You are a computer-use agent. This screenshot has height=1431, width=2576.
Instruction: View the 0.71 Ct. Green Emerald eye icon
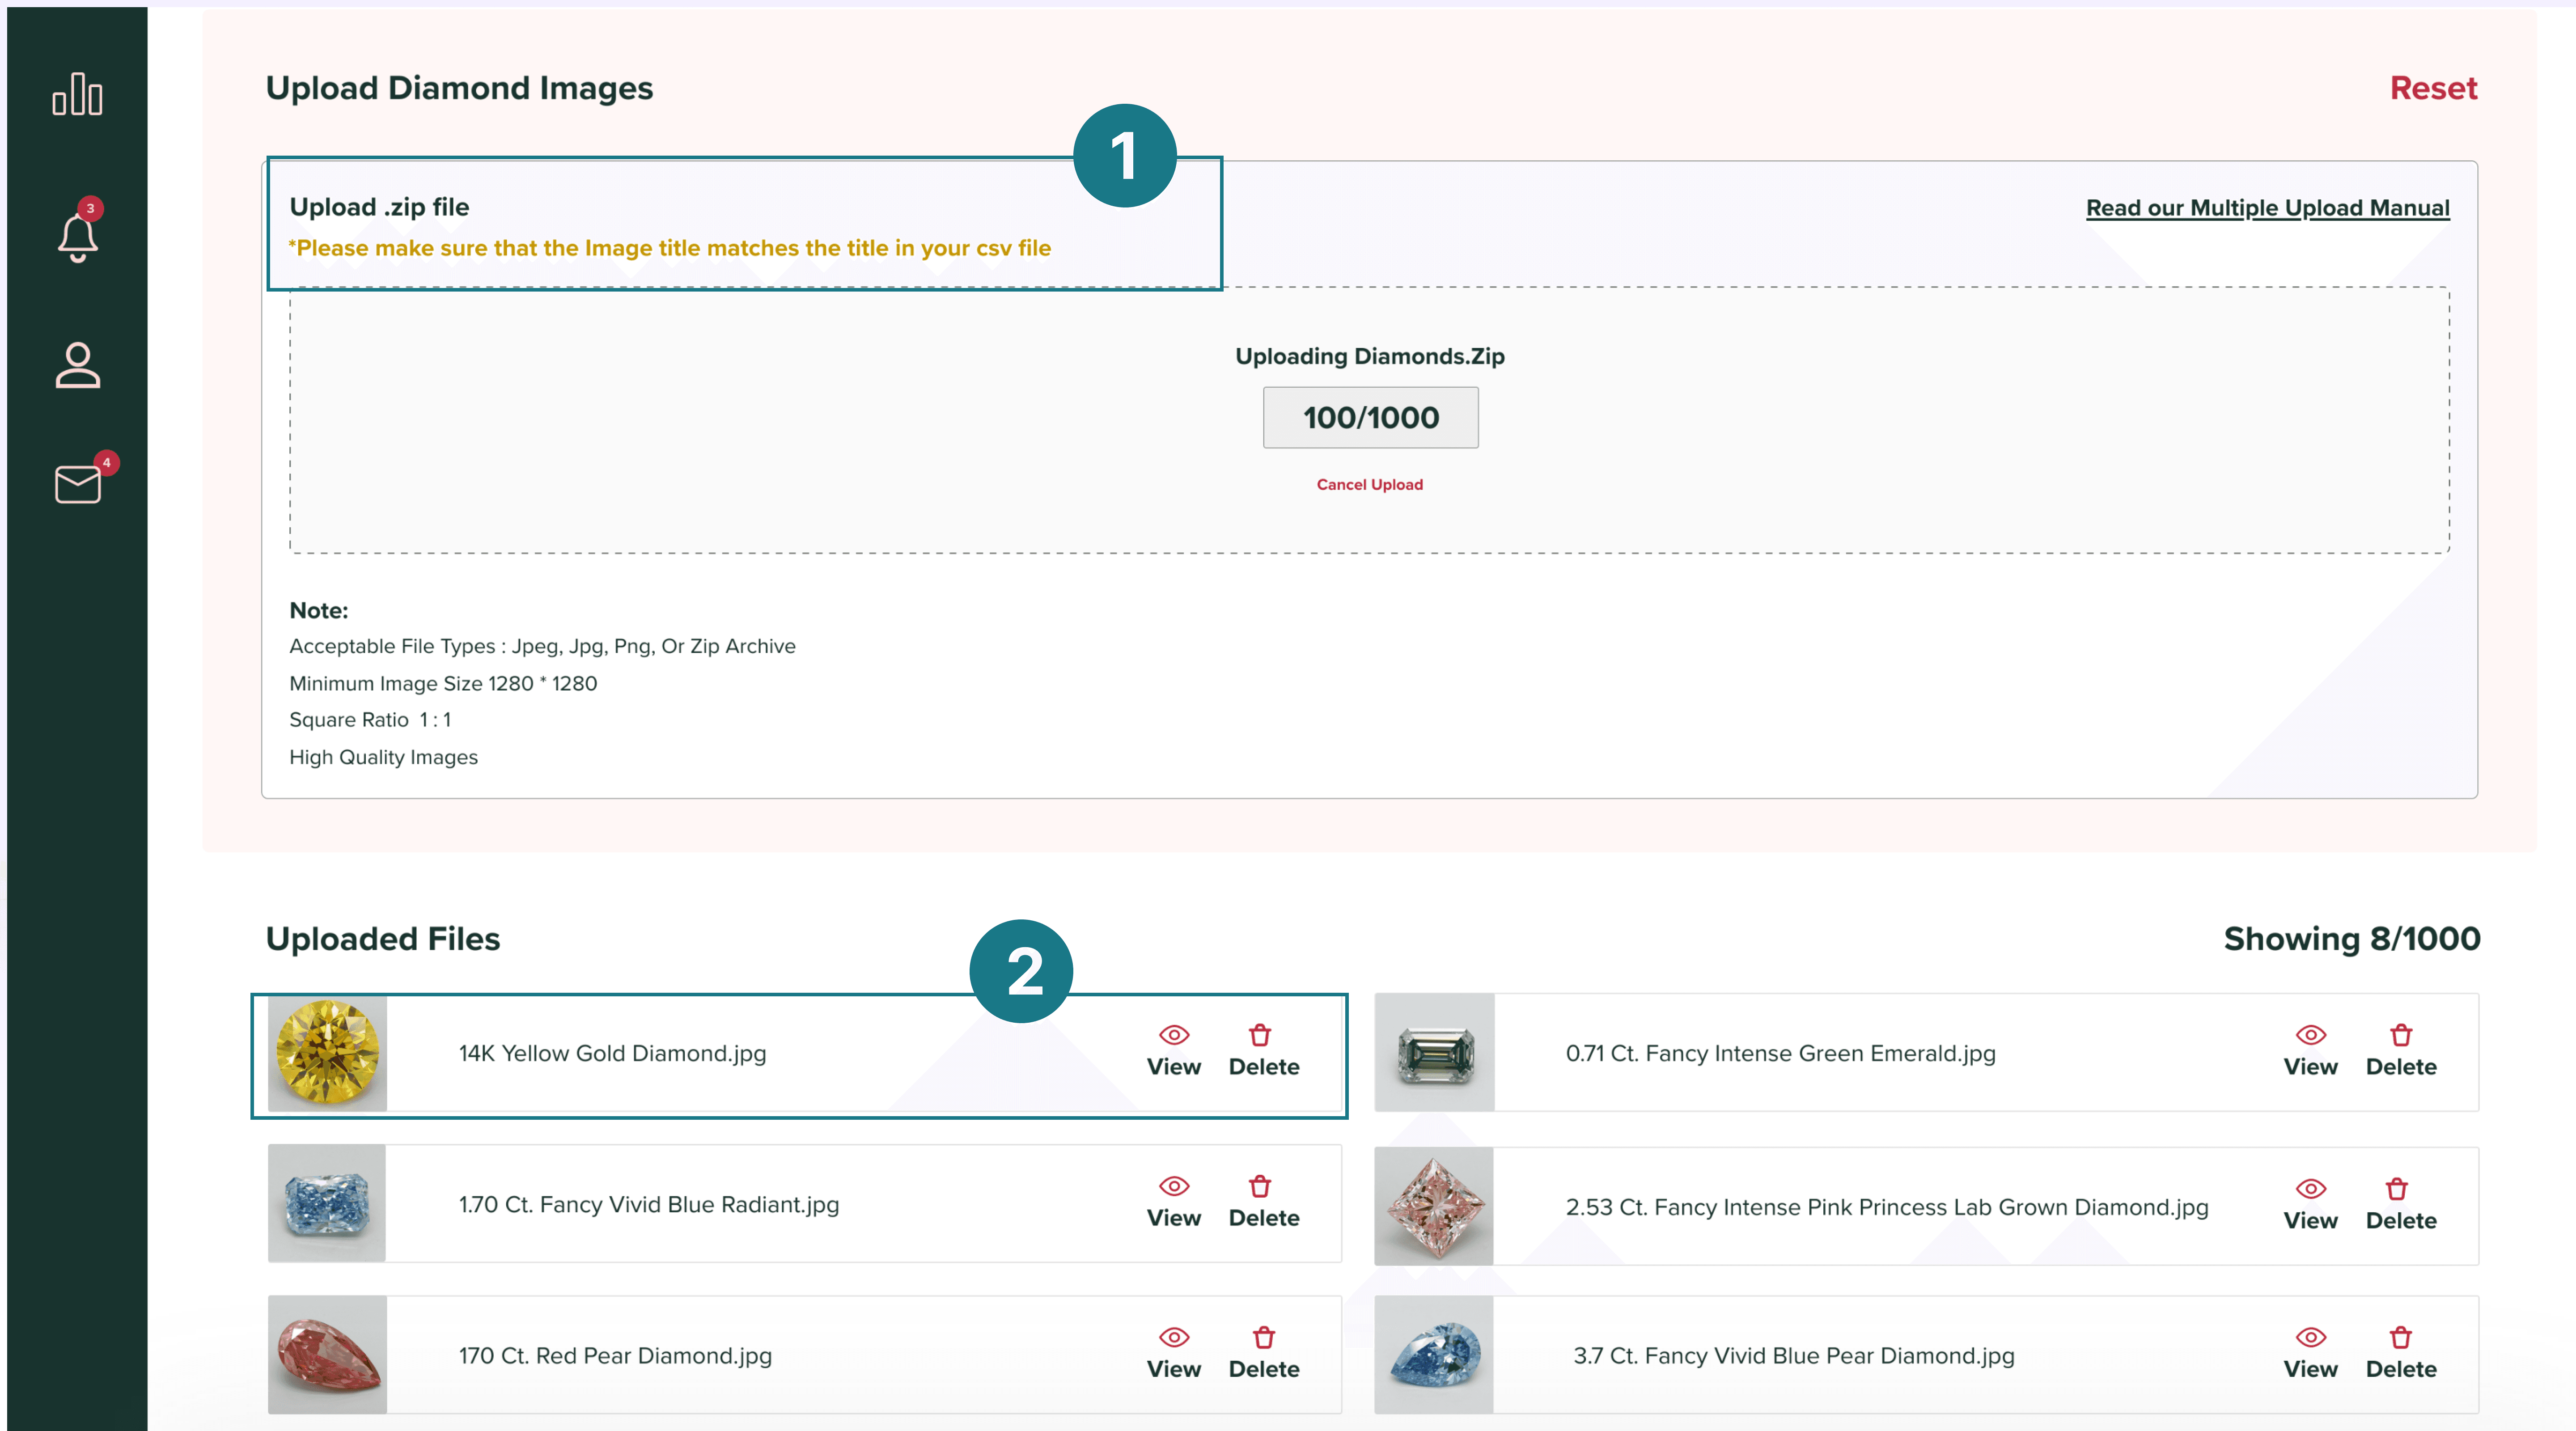pos(2311,1035)
